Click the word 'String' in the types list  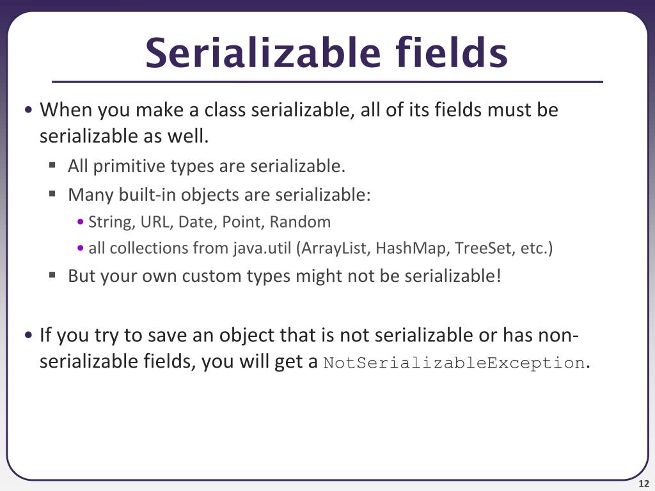(x=111, y=222)
